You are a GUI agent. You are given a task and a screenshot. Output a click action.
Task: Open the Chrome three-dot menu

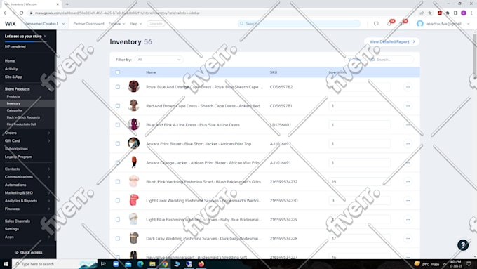(x=472, y=13)
